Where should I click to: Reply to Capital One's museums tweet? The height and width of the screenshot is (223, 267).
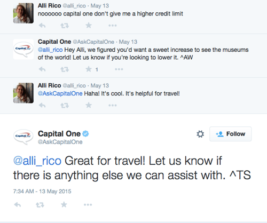[x=42, y=69]
